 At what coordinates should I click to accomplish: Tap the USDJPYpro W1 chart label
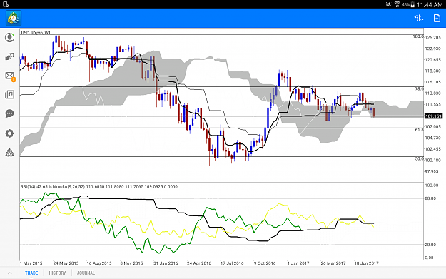coord(35,33)
